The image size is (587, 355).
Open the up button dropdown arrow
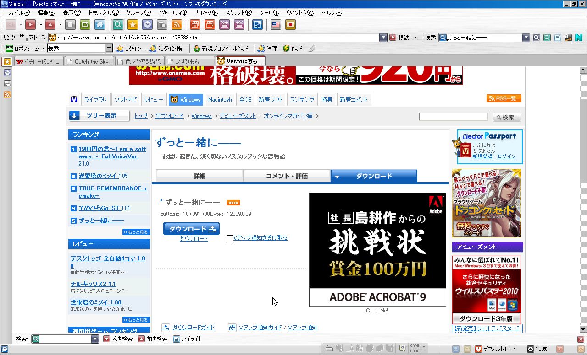(x=60, y=25)
